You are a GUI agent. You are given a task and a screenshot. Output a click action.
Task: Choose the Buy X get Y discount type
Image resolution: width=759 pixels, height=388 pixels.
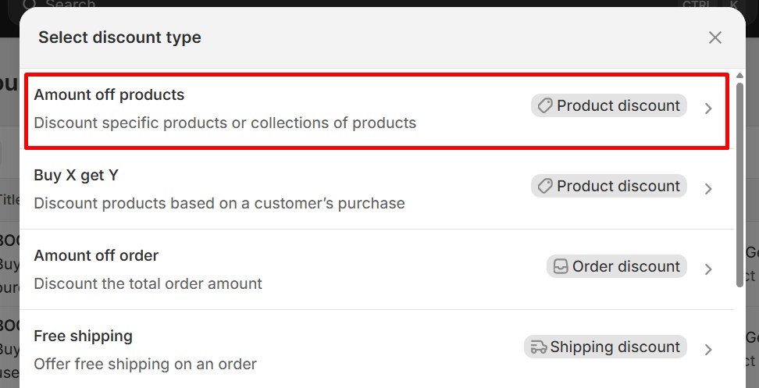click(x=76, y=176)
